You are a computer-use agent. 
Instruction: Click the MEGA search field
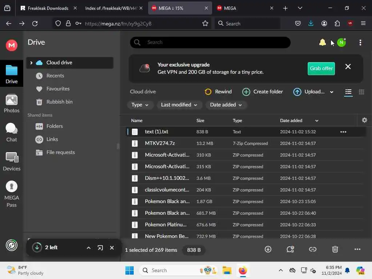click(210, 43)
